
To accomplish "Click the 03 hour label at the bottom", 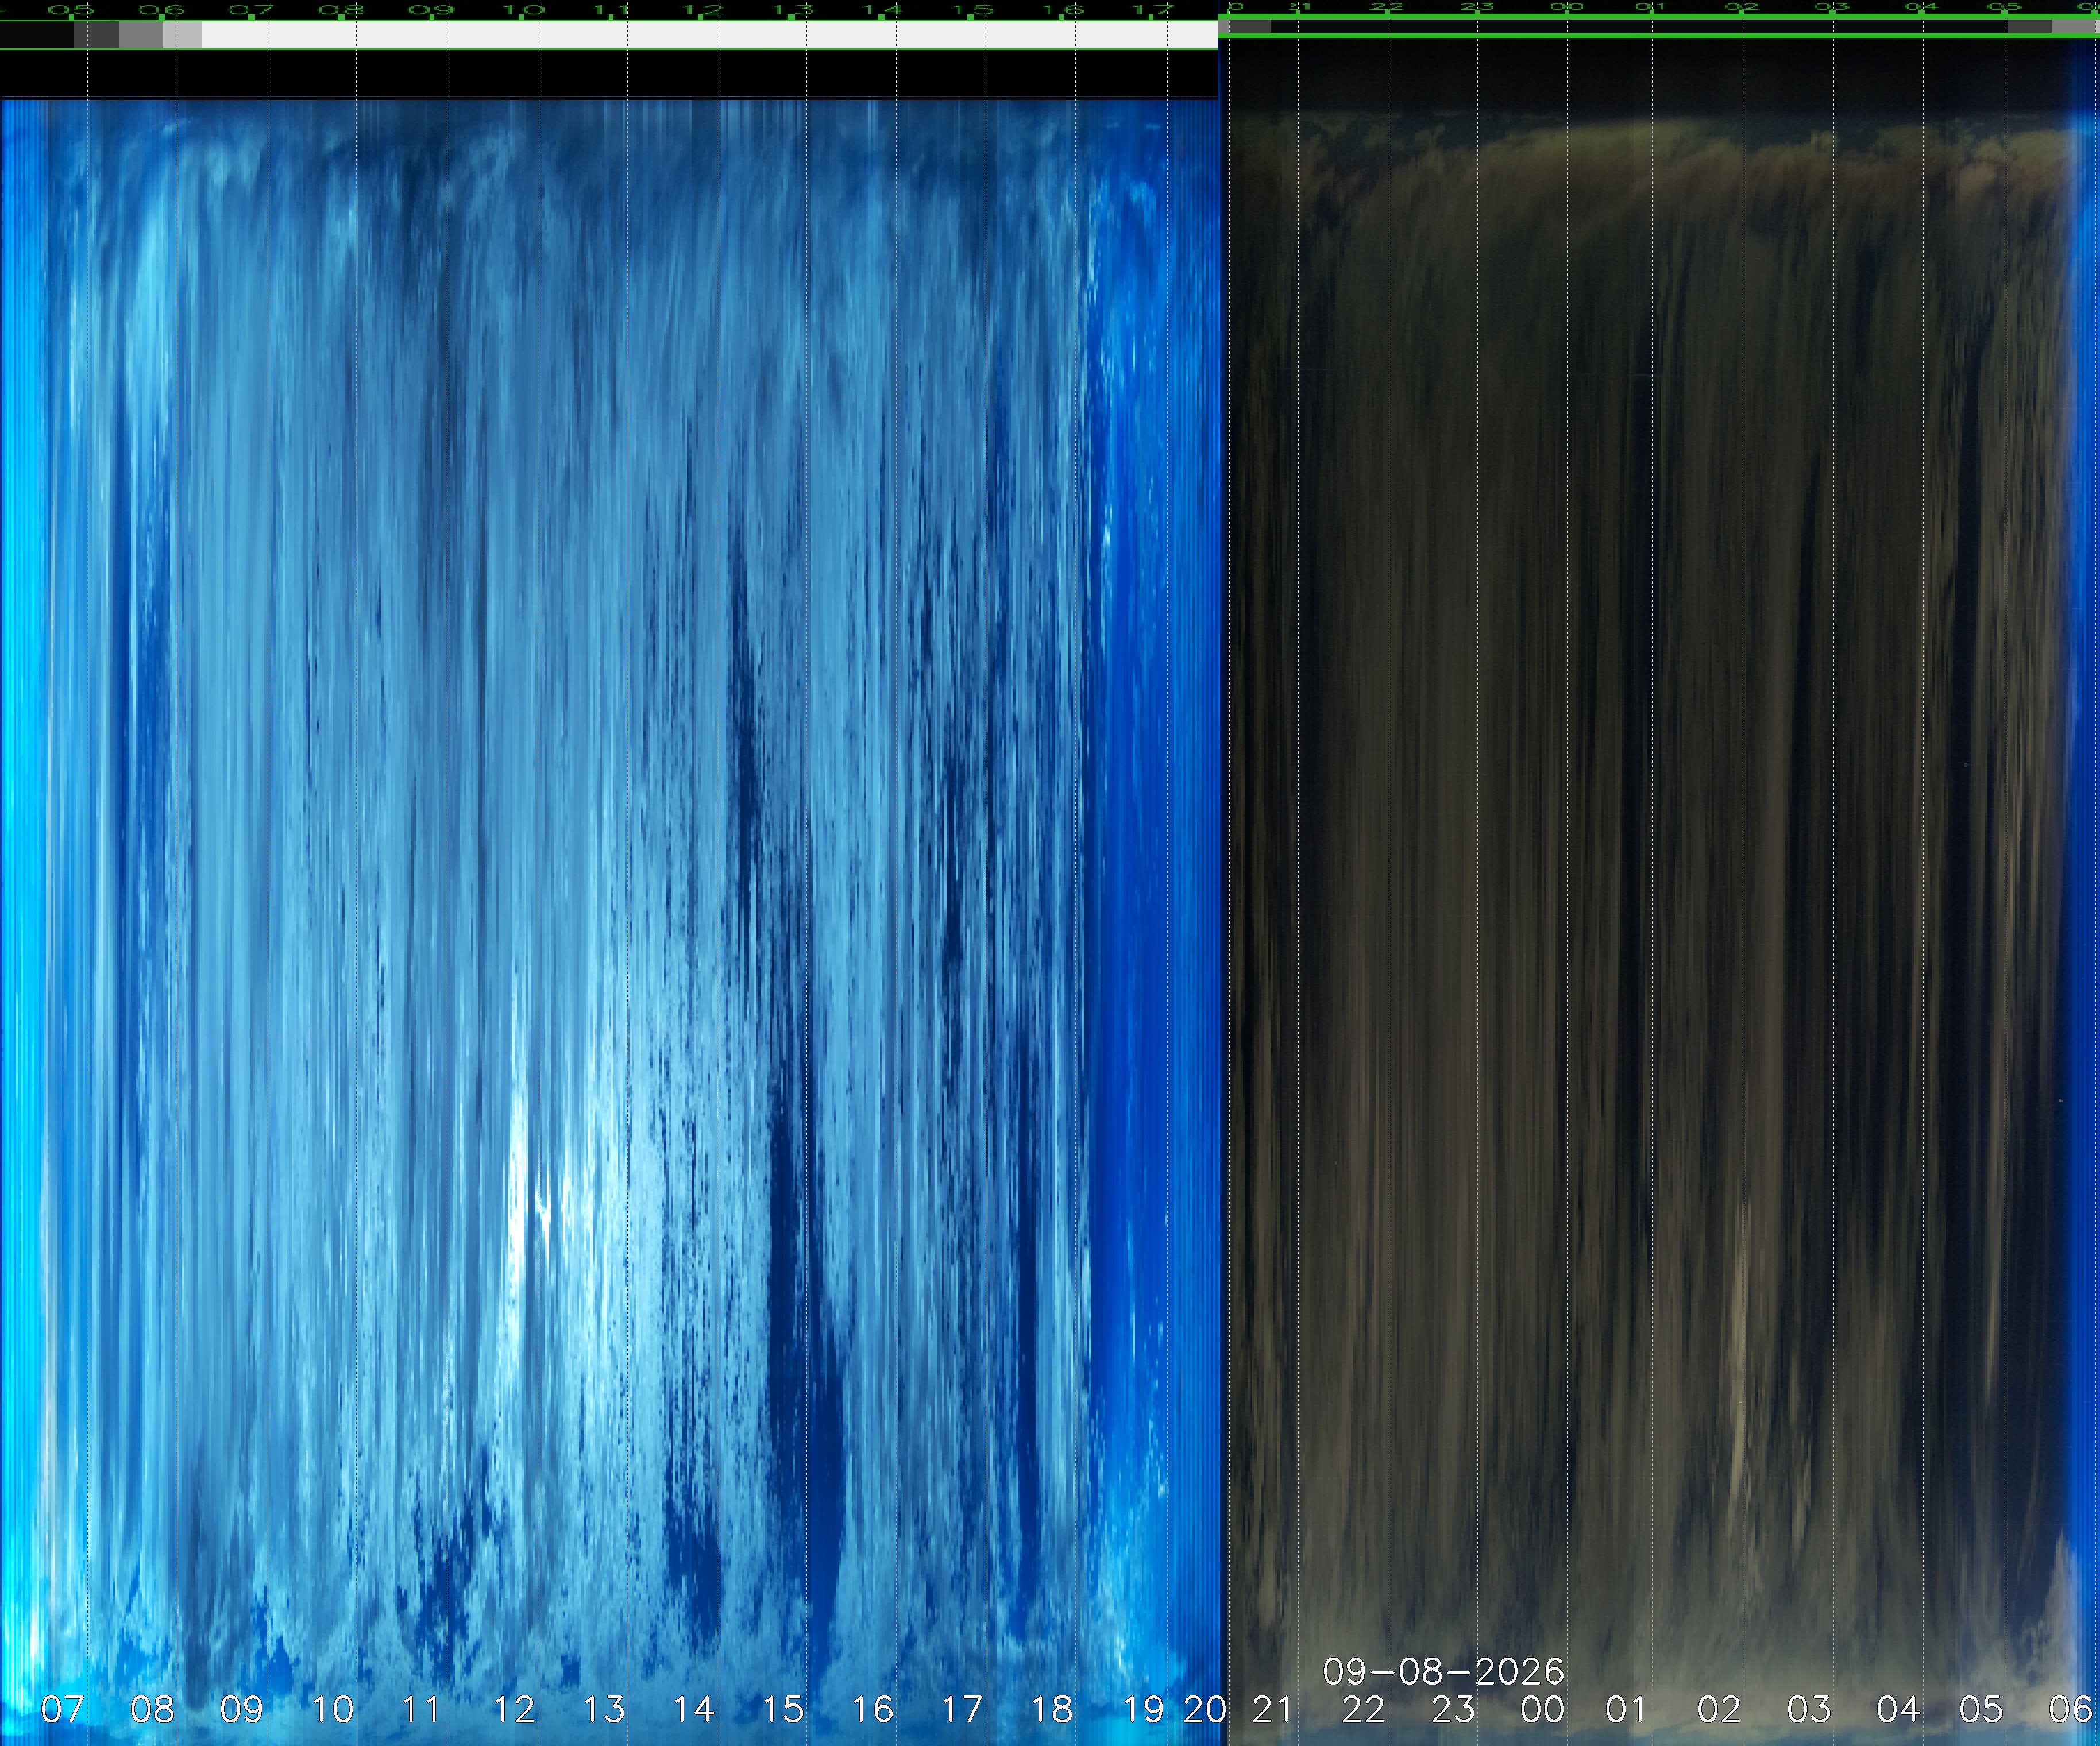I will (x=1809, y=1709).
